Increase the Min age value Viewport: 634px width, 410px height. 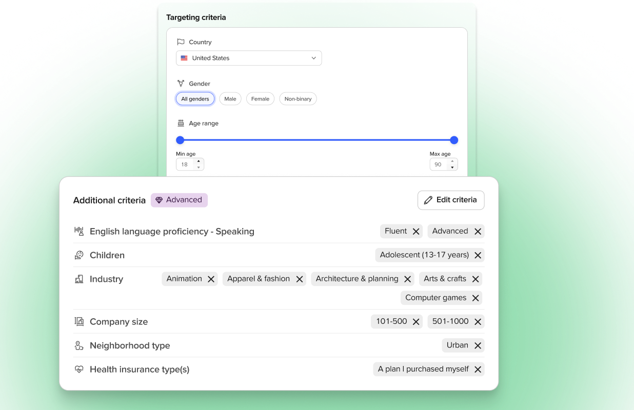click(x=199, y=161)
